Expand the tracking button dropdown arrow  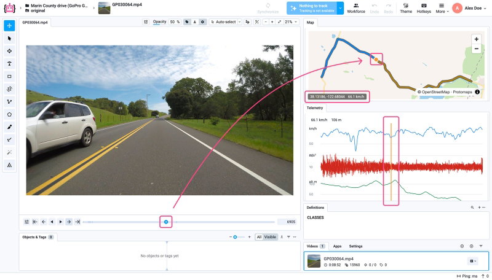pyautogui.click(x=341, y=8)
